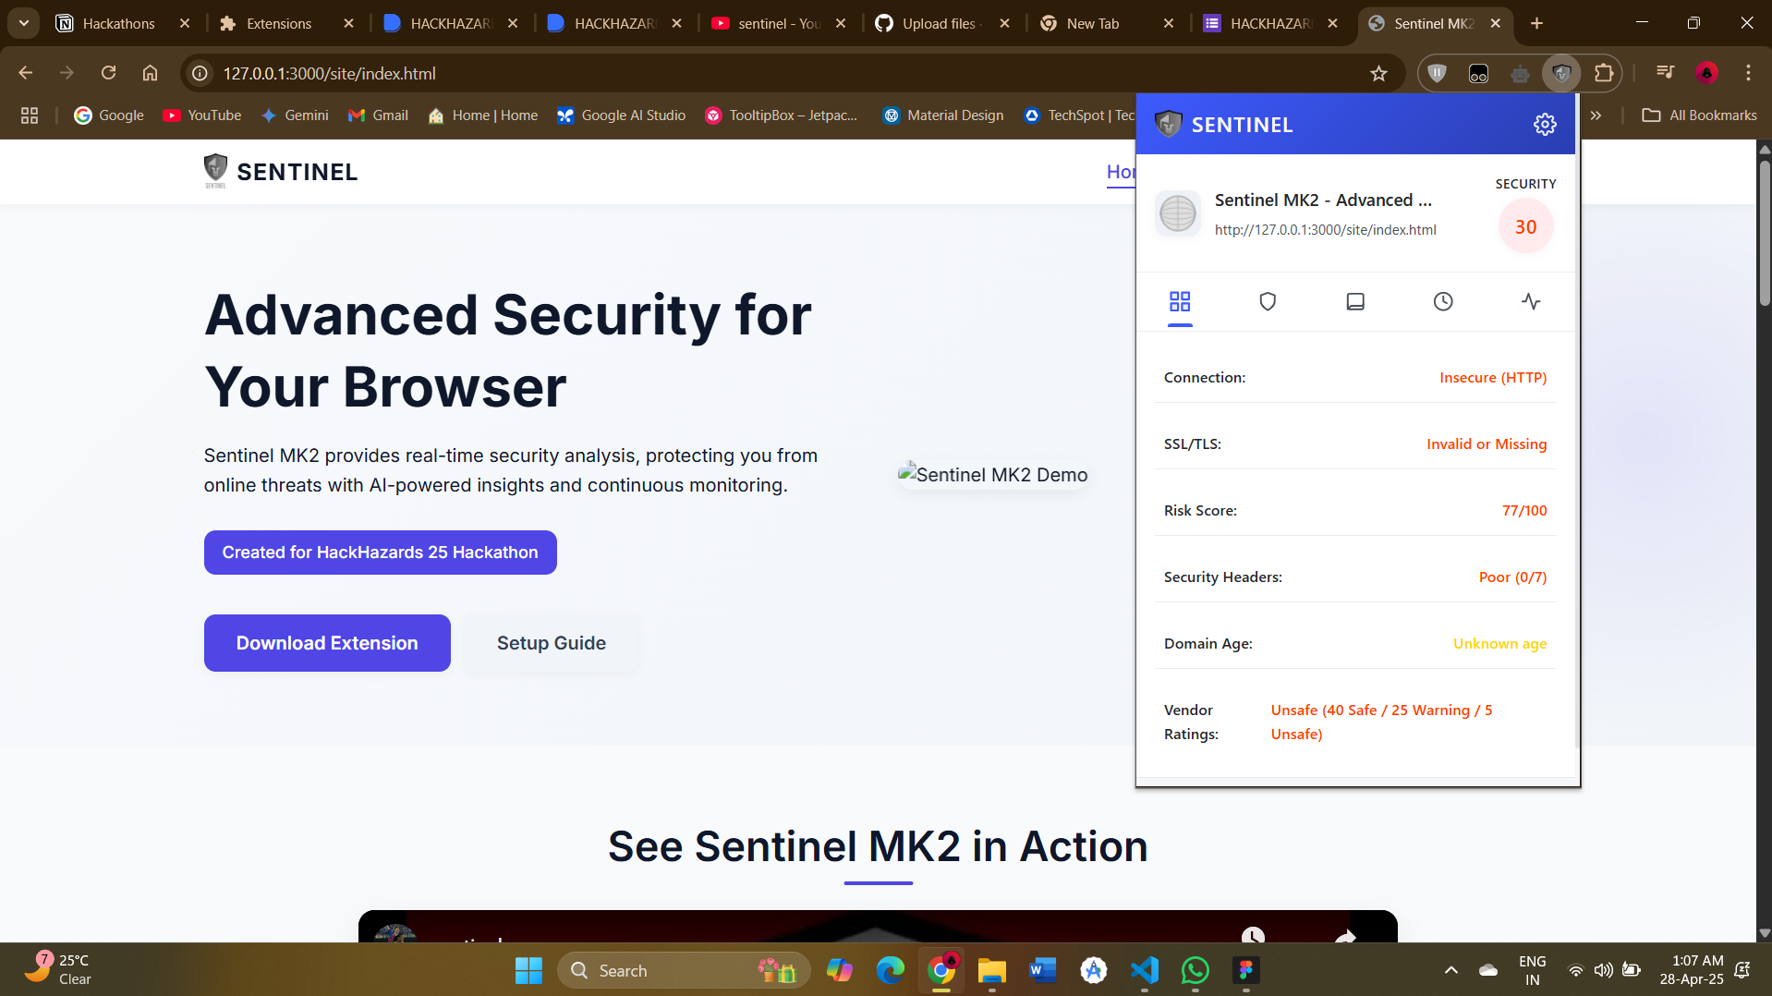The image size is (1772, 996).
Task: Expand hidden bookmarks chevron
Action: coord(1596,115)
